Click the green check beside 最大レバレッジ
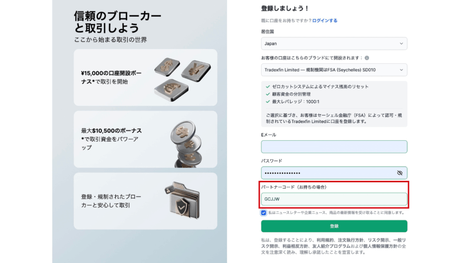The width and height of the screenshot is (468, 263). (268, 101)
